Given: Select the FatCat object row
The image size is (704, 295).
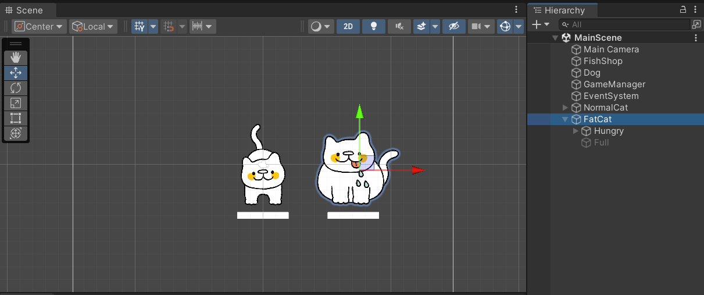Looking at the screenshot, I should pos(616,119).
